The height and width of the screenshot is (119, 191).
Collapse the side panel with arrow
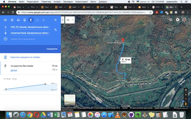pyautogui.click(x=63, y=20)
